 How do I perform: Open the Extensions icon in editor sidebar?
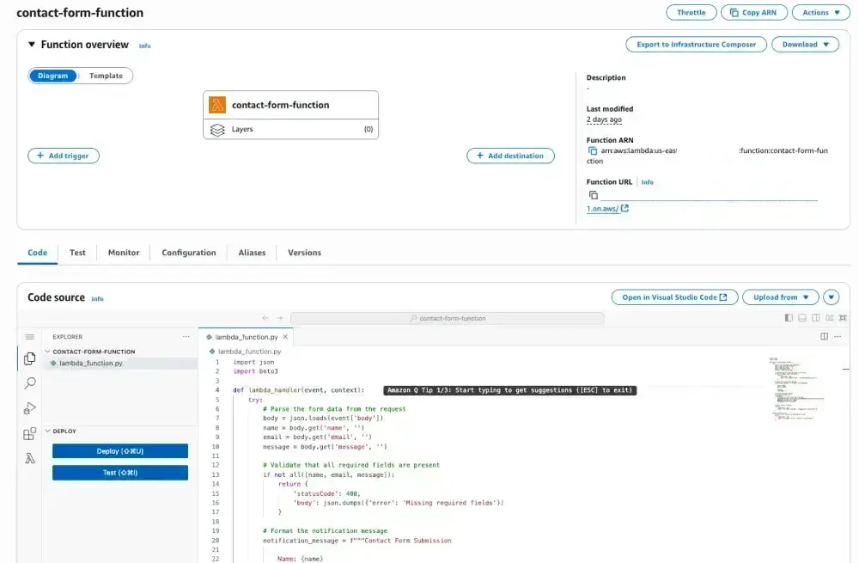coord(30,433)
